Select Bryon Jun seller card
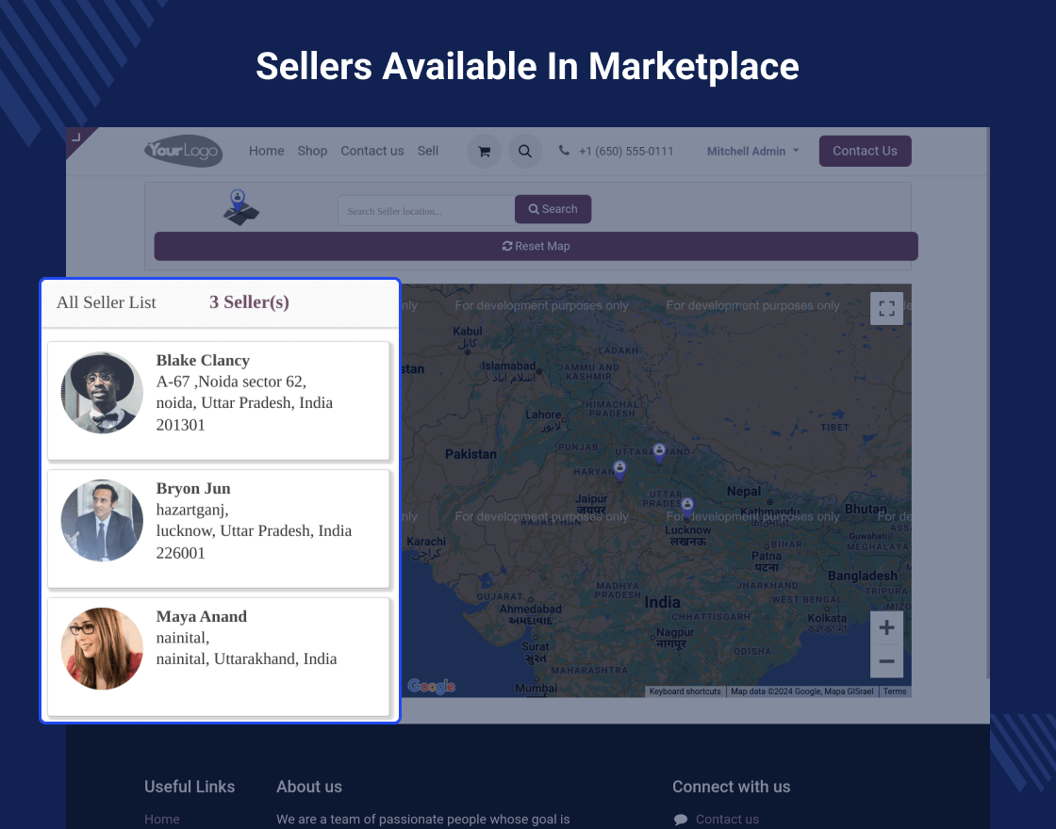This screenshot has height=829, width=1056. [219, 528]
